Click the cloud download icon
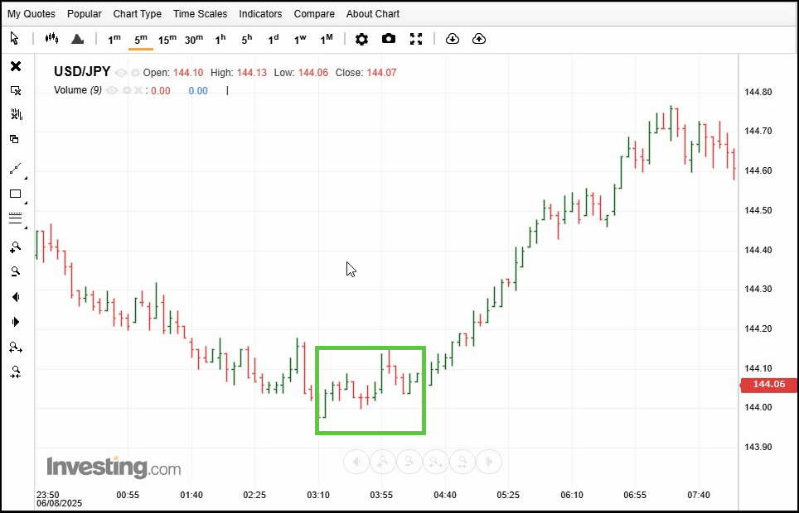Screen dimensions: 799x513 (x=453, y=39)
